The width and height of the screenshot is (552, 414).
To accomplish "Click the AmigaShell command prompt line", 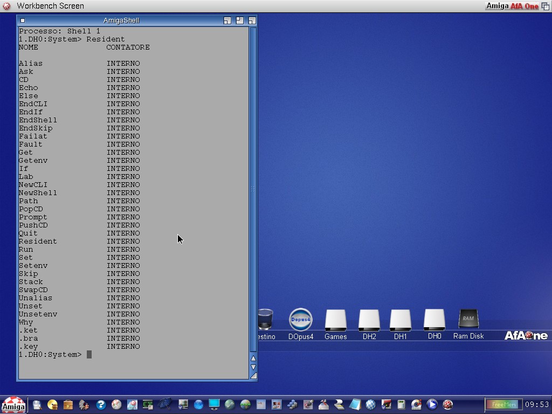I will click(89, 355).
